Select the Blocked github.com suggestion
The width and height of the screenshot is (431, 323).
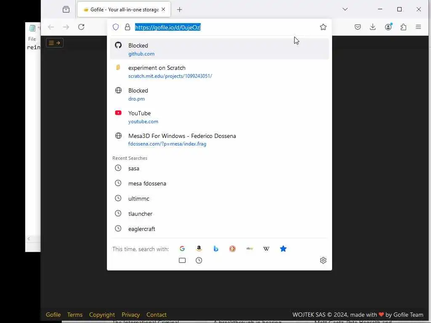219,49
